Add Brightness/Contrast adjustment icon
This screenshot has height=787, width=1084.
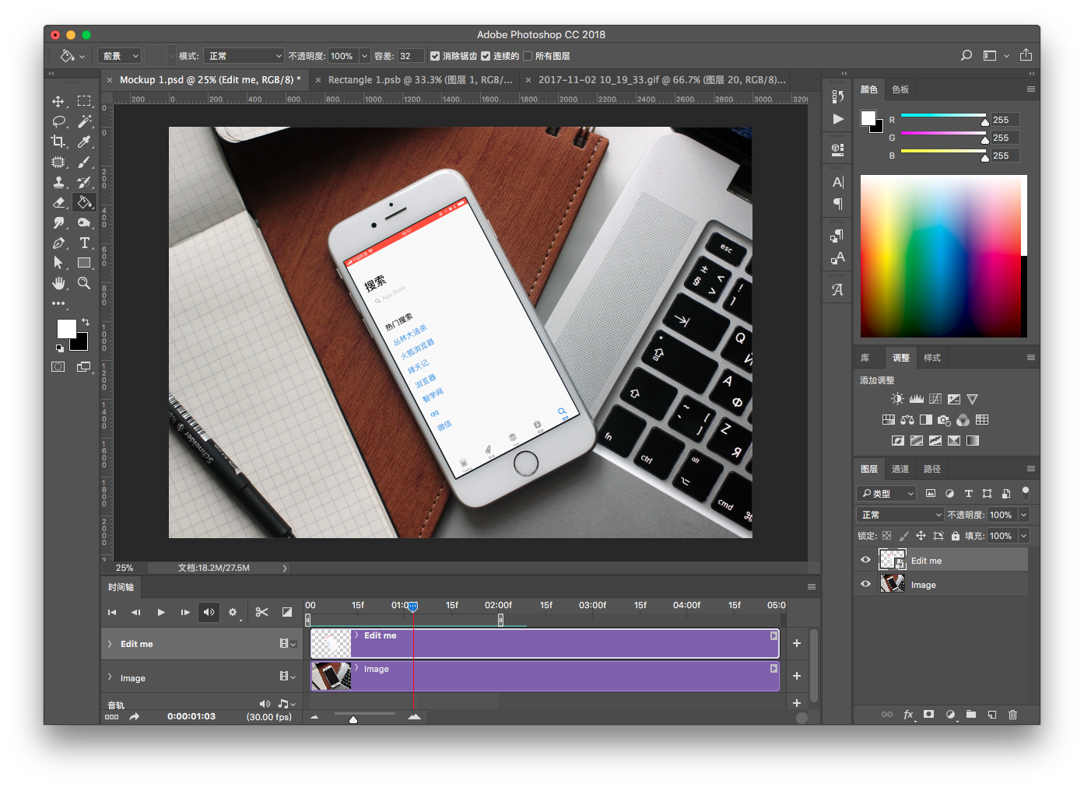pos(897,399)
